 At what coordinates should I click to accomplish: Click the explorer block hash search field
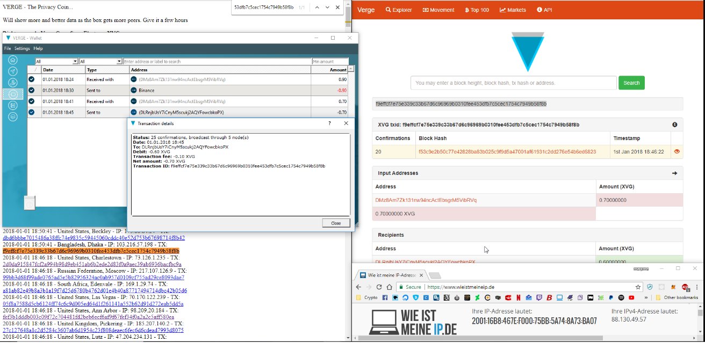513,83
